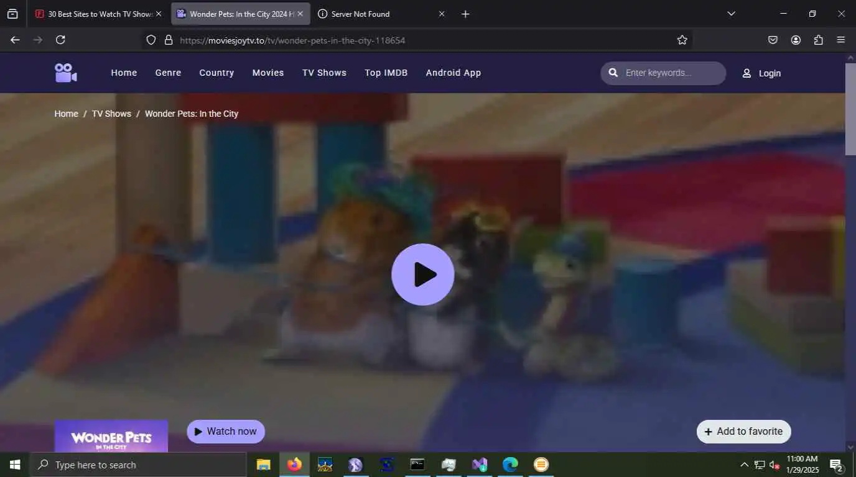Click the Firefox View icon
This screenshot has height=477, width=856.
(x=12, y=14)
